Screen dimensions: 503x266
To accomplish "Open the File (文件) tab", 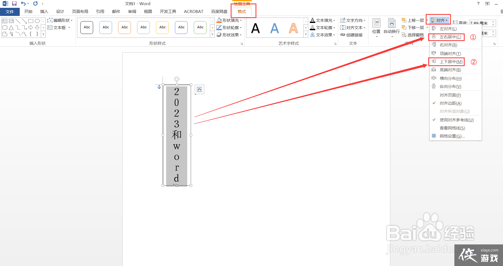I will point(10,12).
